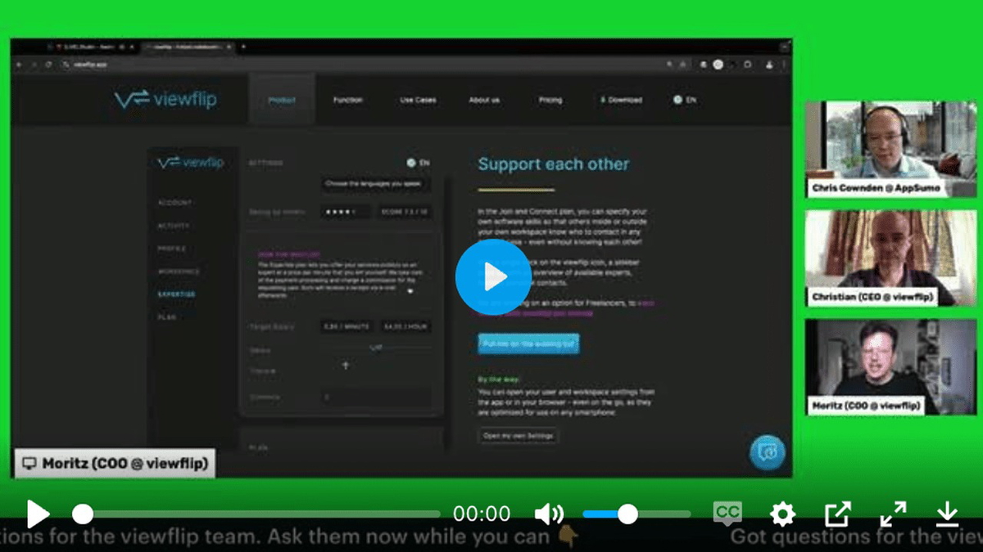The width and height of the screenshot is (983, 552).
Task: Click the Chris Cownden @ AppSumo name label
Action: tap(875, 187)
